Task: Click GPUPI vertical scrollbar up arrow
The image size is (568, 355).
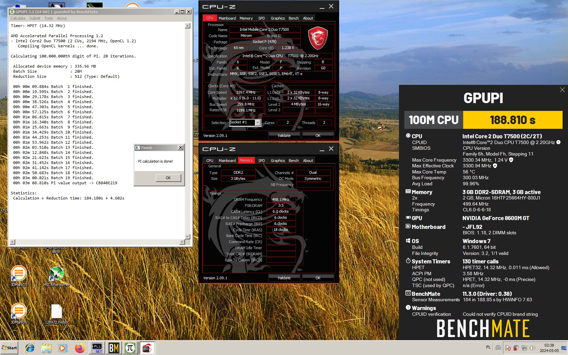Action: coord(188,26)
